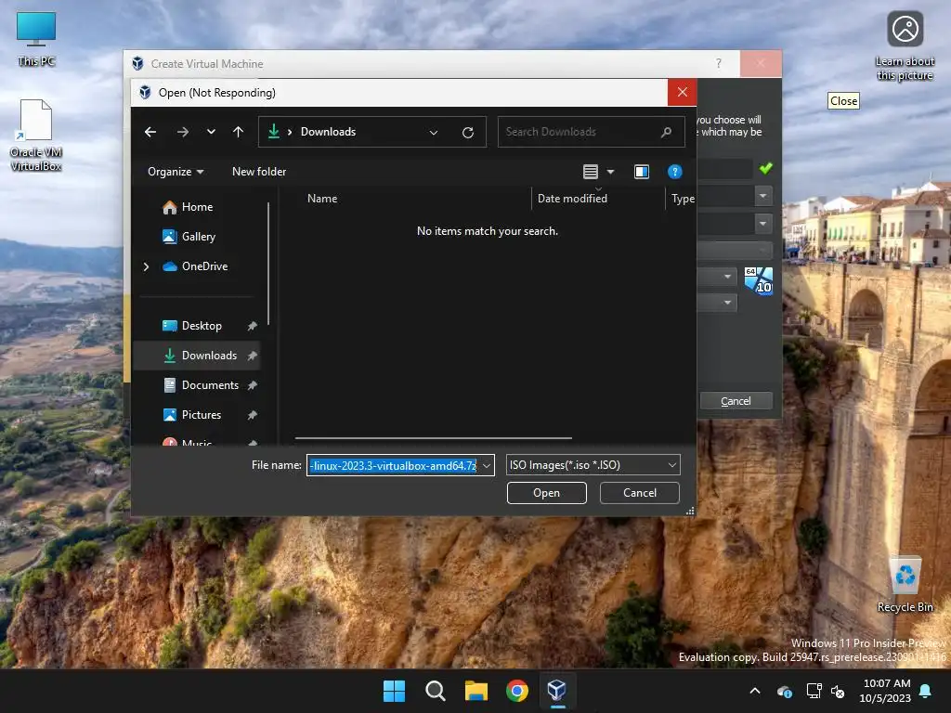Change view layout icon
The image size is (951, 713).
[x=590, y=172]
